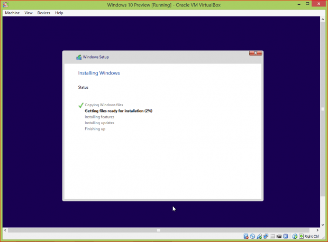Click the video capture camera status icon
The image size is (328, 242).
(x=279, y=236)
